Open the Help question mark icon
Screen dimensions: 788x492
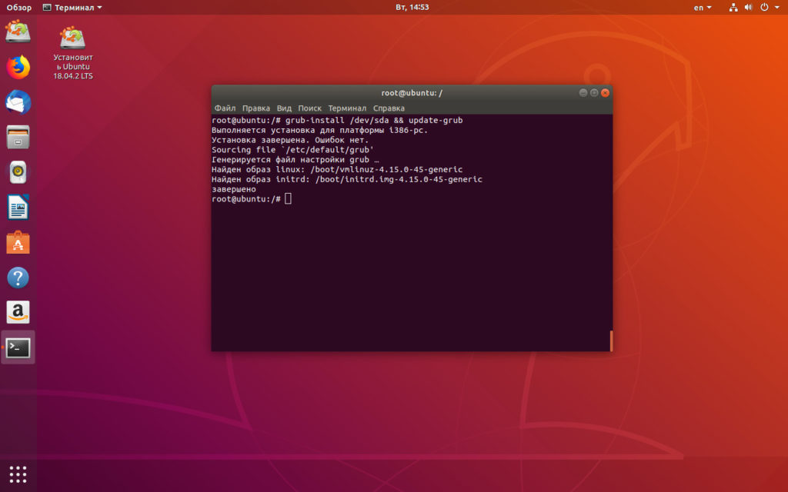click(18, 278)
